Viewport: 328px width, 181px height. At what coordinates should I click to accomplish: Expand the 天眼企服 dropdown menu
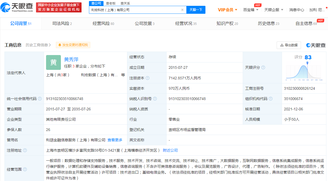[274, 10]
